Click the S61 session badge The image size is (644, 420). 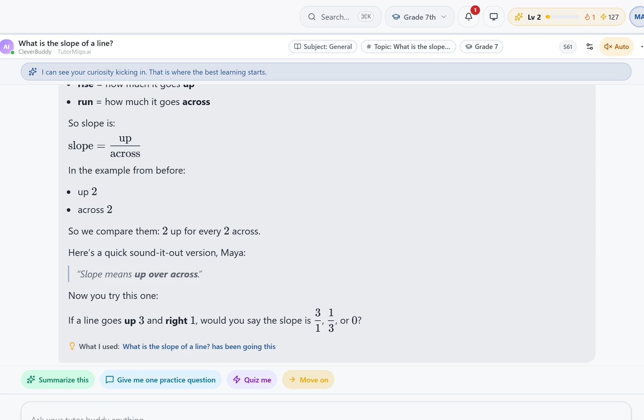tap(568, 47)
